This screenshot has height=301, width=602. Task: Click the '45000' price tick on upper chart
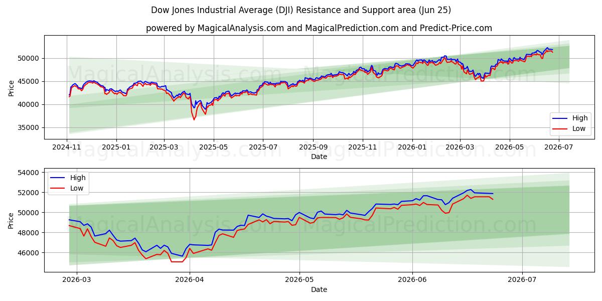tap(30, 81)
